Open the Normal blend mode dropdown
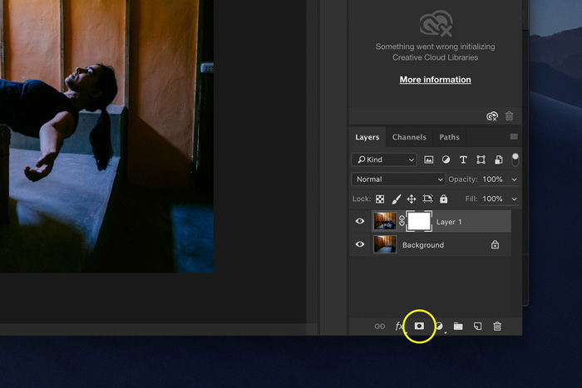Viewport: 582px width, 388px height. (x=398, y=179)
